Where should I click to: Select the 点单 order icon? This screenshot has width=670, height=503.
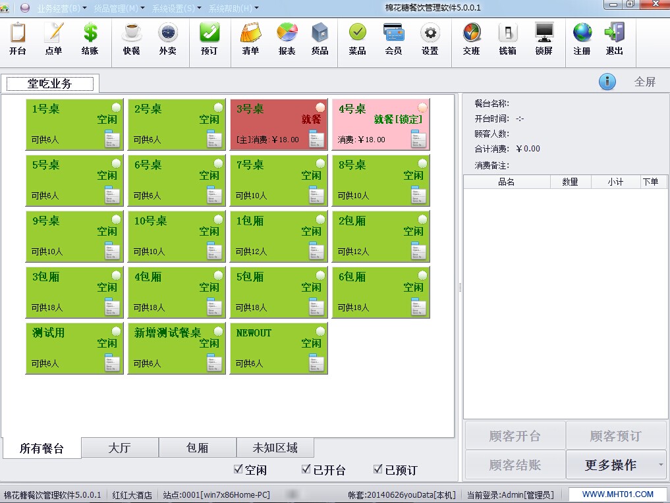54,39
